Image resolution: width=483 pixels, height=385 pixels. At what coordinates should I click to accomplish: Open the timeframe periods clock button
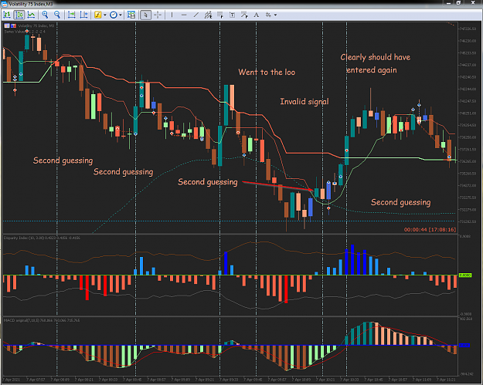(114, 15)
